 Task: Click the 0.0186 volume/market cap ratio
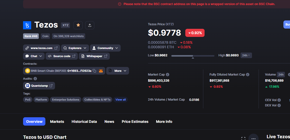point(194,100)
